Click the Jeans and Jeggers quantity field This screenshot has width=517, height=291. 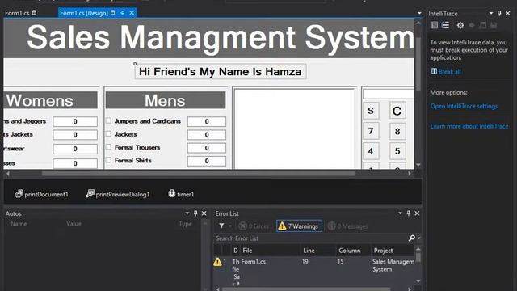click(x=75, y=121)
